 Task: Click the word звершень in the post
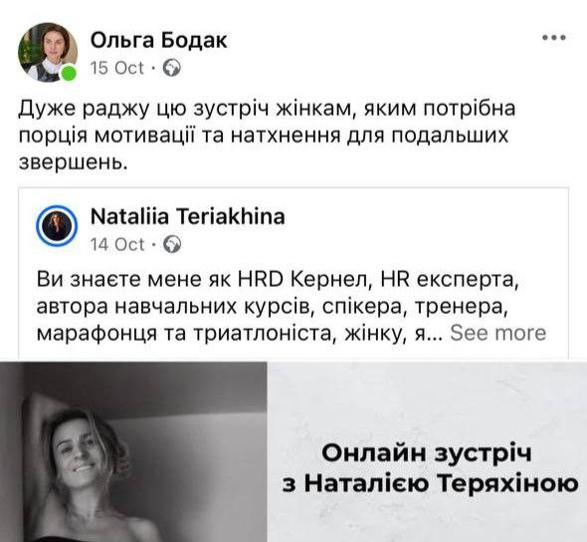[74, 162]
